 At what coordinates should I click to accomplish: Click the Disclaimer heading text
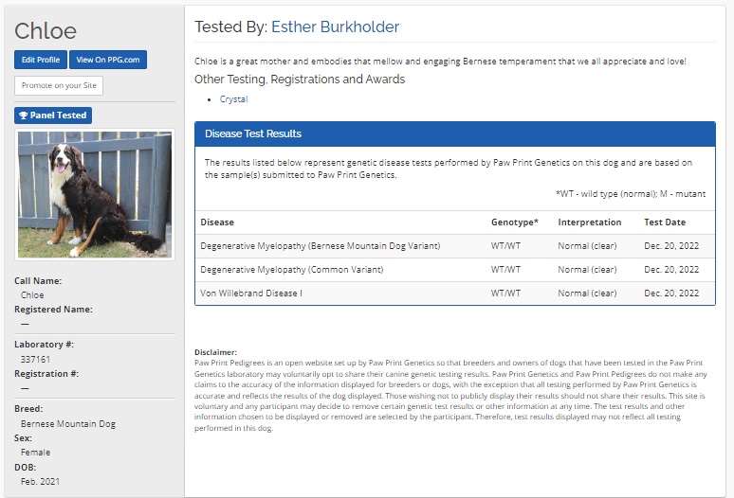(215, 352)
